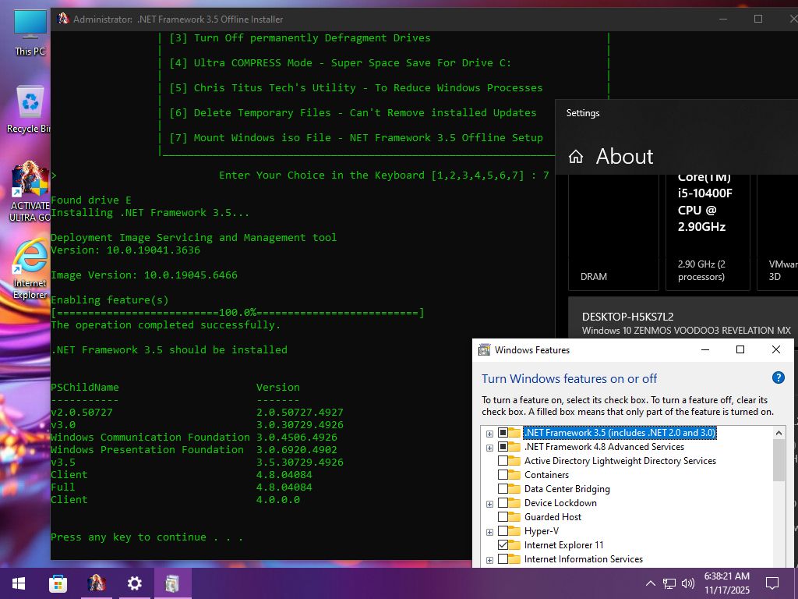Enable Guarded Host checkbox
The width and height of the screenshot is (798, 599).
(503, 516)
